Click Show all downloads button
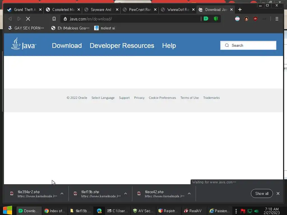287x215 pixels. (x=262, y=193)
